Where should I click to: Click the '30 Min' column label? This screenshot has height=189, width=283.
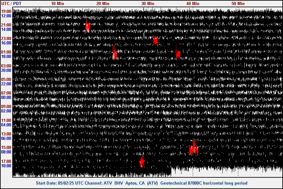148,3
